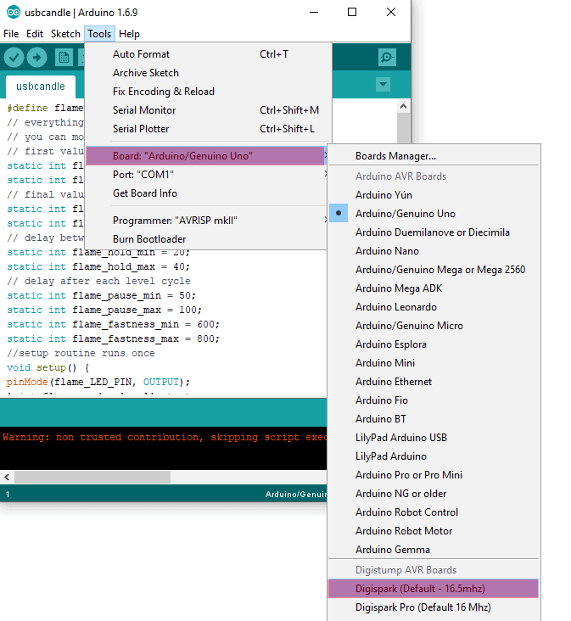Viewport: 571px width, 621px height.
Task: Click Get Board Info
Action: (x=206, y=193)
